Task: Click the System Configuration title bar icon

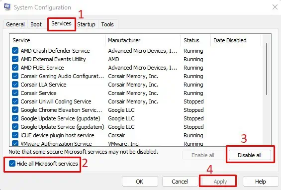Action: coord(7,7)
